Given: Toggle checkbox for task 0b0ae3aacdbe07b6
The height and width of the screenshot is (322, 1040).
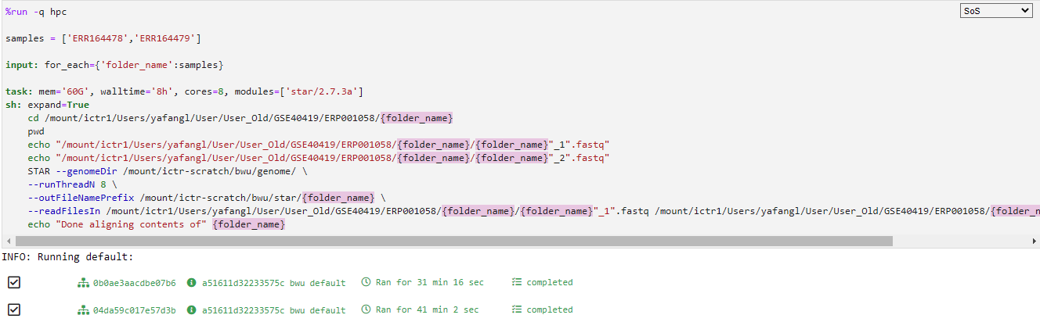Looking at the screenshot, I should point(13,282).
